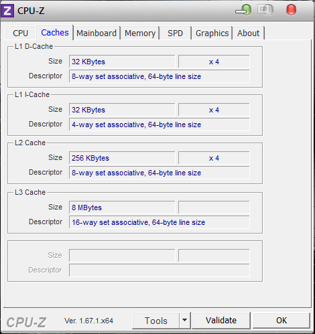Click L1 D-Cache 8-way descriptor field

click(160, 76)
